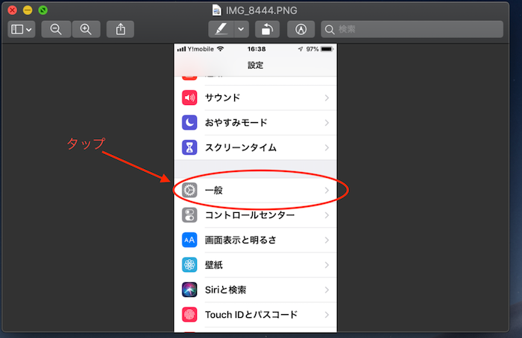Click the chevron on Touch IDとパスコード row
This screenshot has width=522, height=338.
click(327, 314)
